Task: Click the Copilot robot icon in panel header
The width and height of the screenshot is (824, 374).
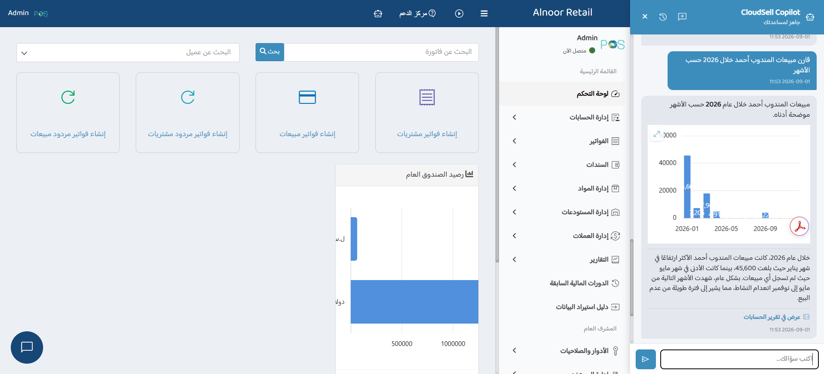Action: click(x=810, y=17)
